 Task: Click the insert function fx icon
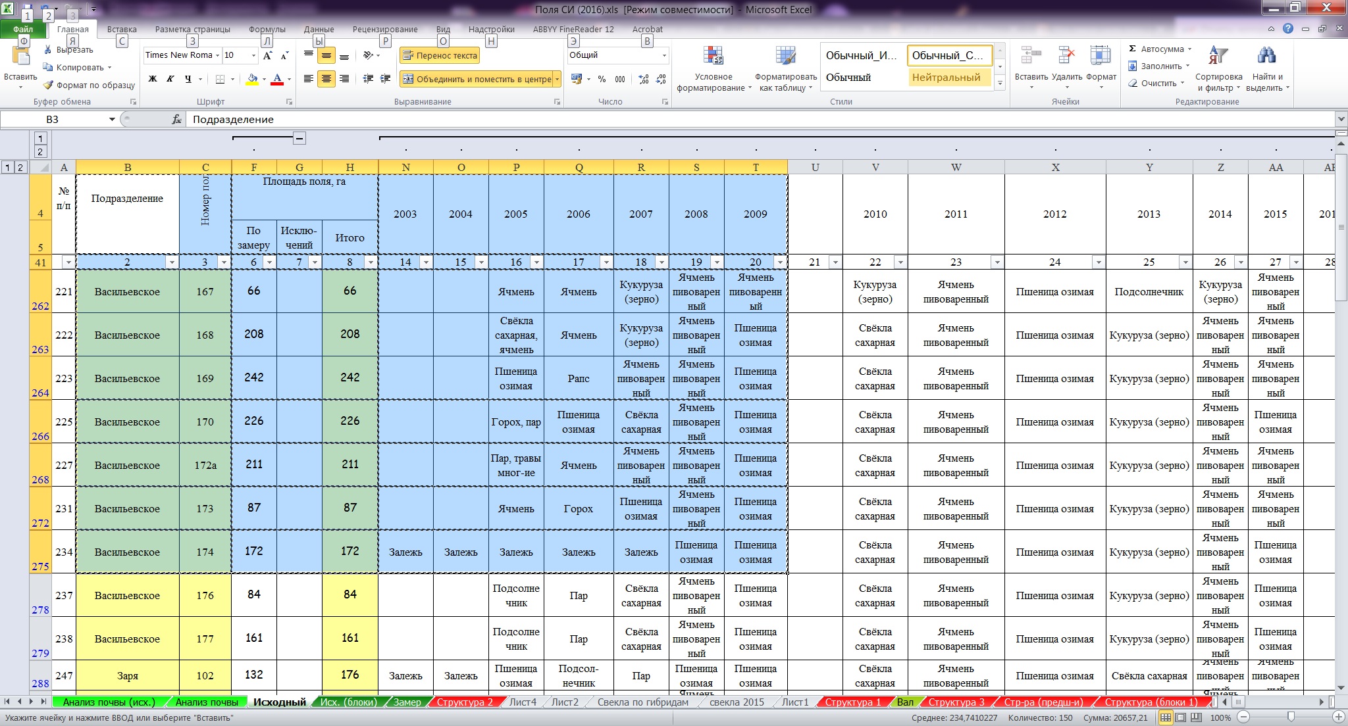(176, 119)
